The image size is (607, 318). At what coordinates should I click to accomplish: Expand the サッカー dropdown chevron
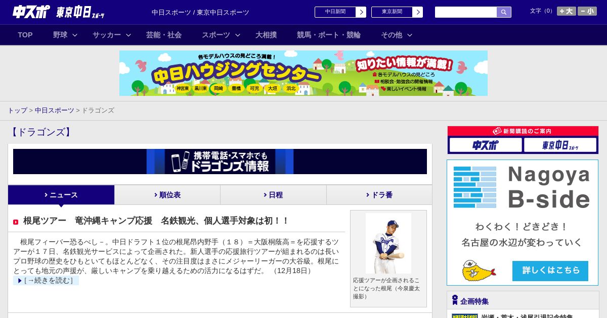tap(128, 35)
